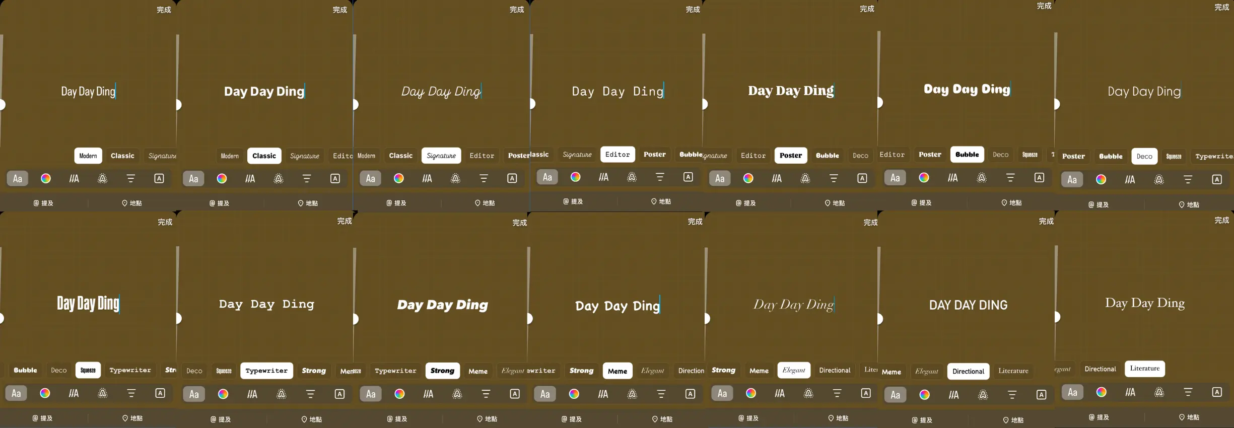Viewport: 1234px width, 428px height.
Task: Tap text animation icon in Poster-selected screen
Action: (x=777, y=178)
